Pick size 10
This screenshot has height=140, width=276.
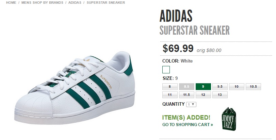(237, 87)
